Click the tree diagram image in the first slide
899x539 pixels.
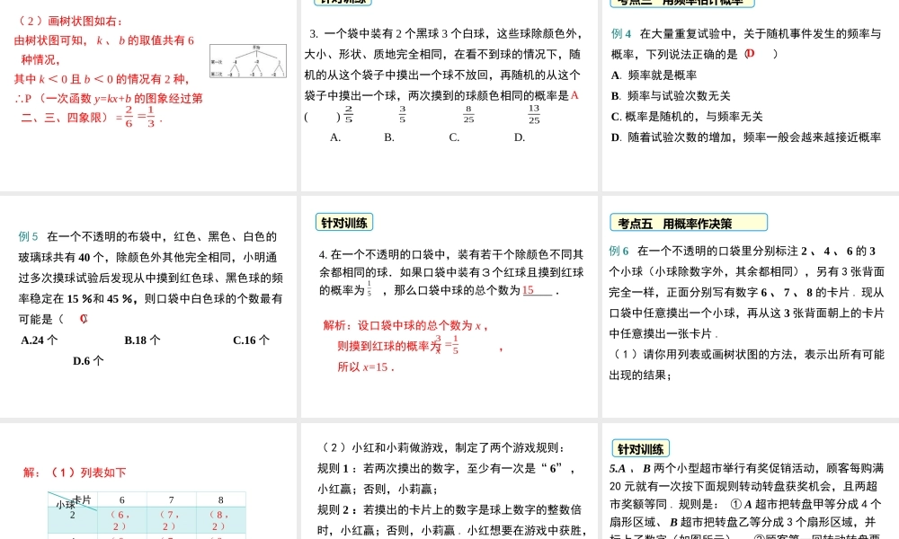(248, 61)
